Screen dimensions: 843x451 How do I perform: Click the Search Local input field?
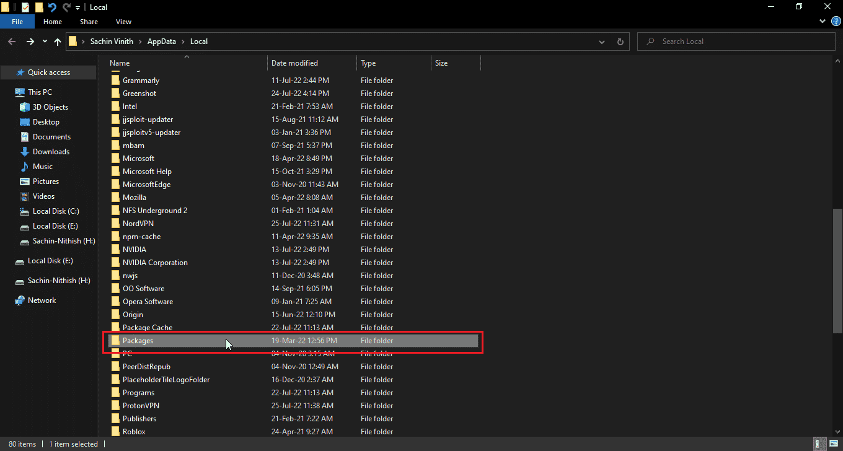736,42
